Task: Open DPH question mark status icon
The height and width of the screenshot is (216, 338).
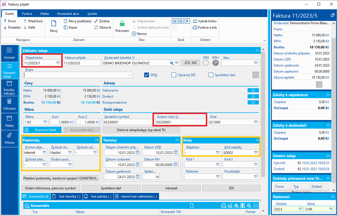Action: 215,63
